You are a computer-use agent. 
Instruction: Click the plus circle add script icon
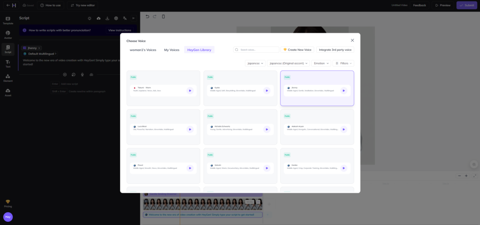coord(65,74)
